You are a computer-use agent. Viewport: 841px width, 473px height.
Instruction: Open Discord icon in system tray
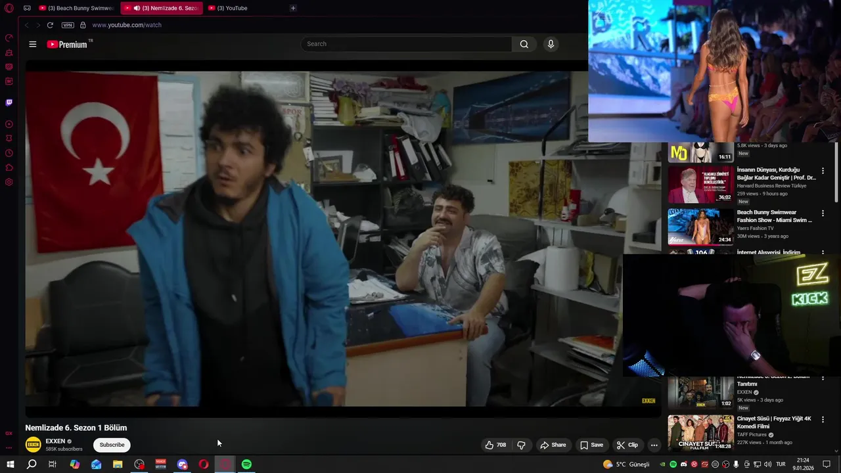coord(683,464)
